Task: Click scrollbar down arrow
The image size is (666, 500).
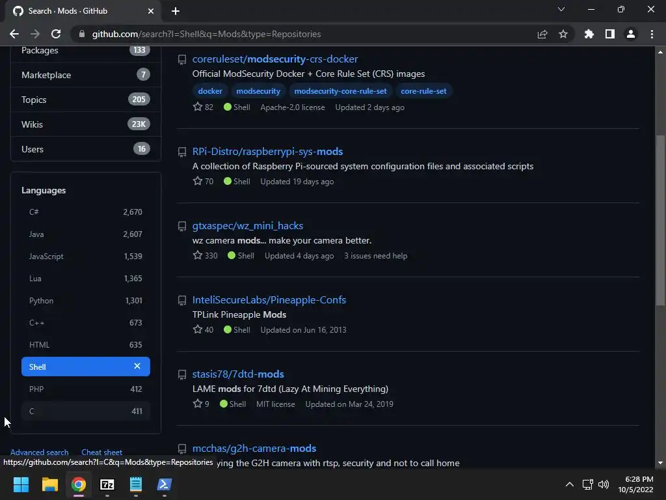Action: pos(660,463)
